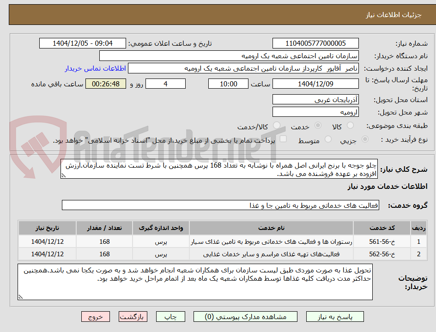Screen dimensions: 436x332
Task: Click service code خ-56-561 cell
Action: point(382,241)
